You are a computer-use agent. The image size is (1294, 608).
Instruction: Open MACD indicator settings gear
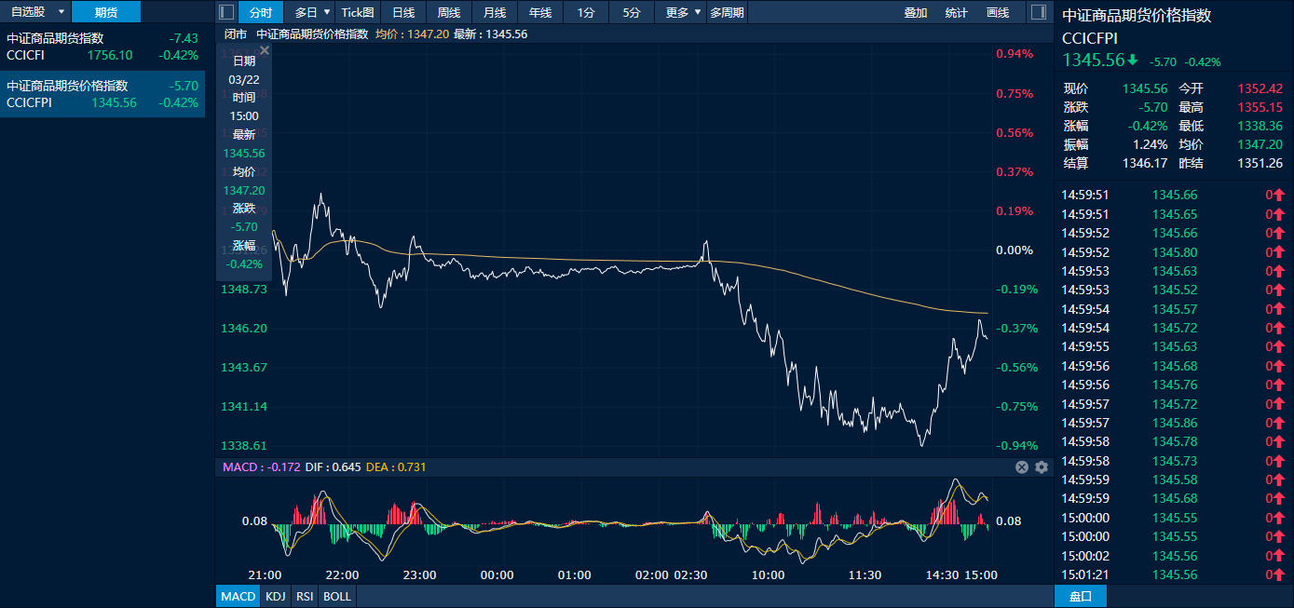1042,467
